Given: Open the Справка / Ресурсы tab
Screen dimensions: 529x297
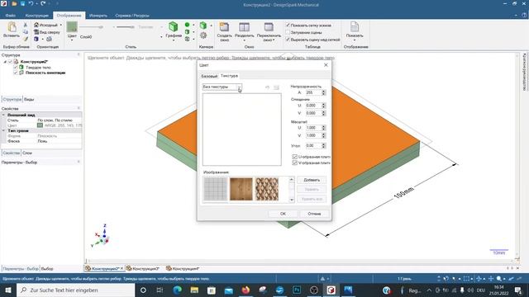Looking at the screenshot, I should click(132, 16).
